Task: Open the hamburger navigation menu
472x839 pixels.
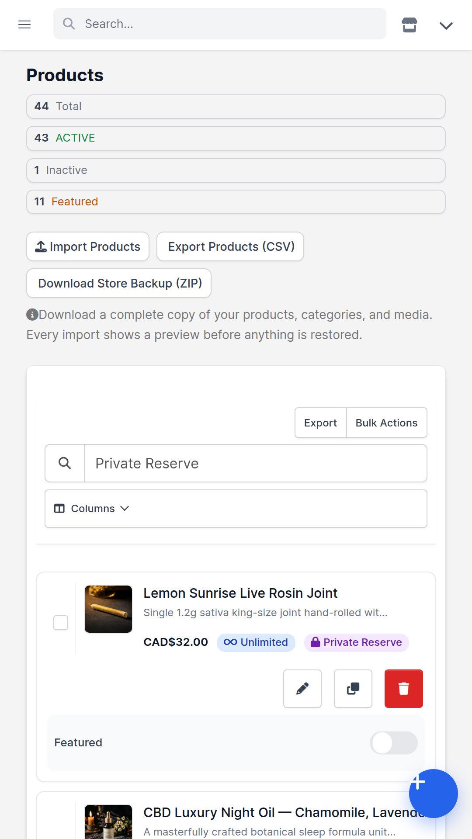Action: (24, 24)
